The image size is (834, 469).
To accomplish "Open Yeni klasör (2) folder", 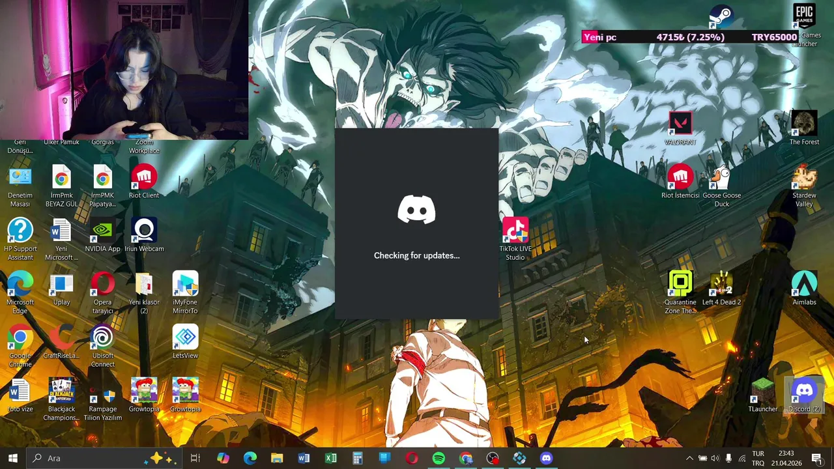I will [144, 293].
